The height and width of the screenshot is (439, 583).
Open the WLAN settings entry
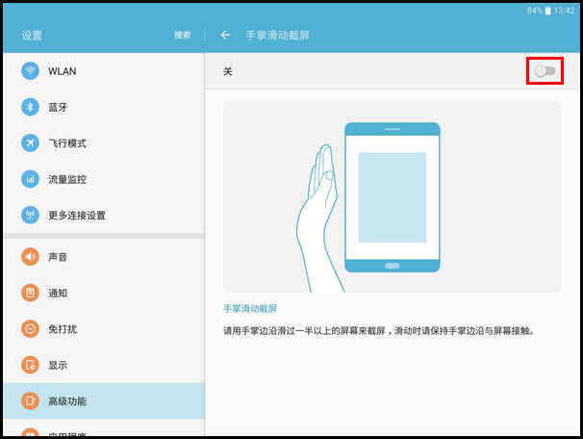tap(104, 70)
